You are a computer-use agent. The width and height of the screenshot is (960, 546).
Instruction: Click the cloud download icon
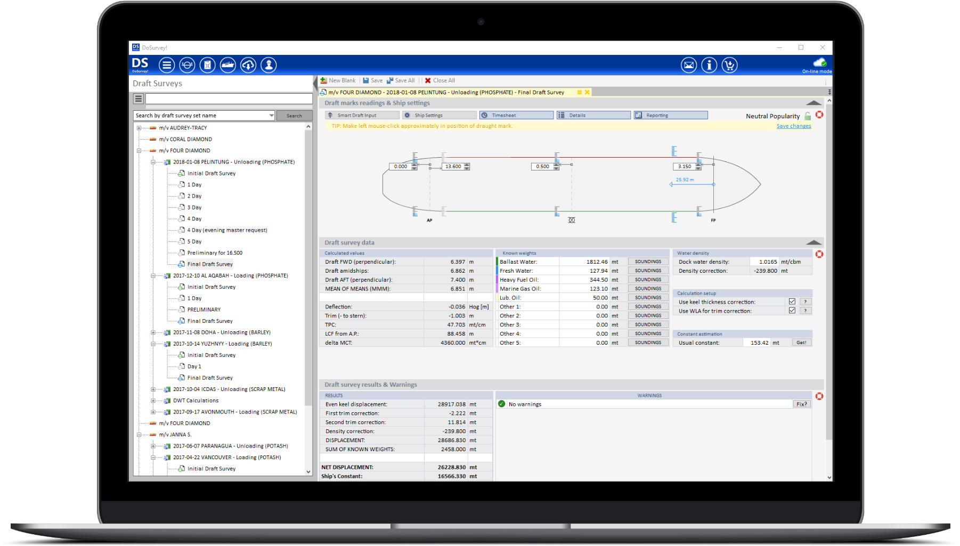coord(248,65)
